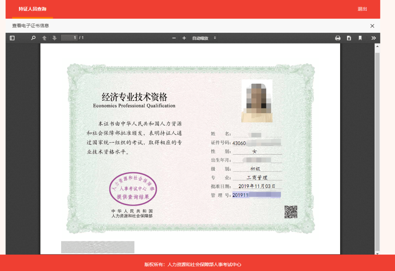
Task: Close the certificate viewer with the X
Action: (x=372, y=26)
